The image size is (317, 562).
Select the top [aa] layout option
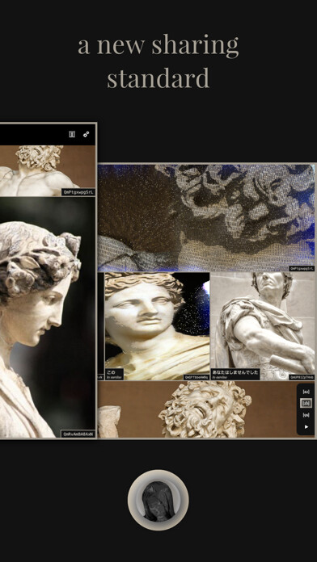click(306, 392)
